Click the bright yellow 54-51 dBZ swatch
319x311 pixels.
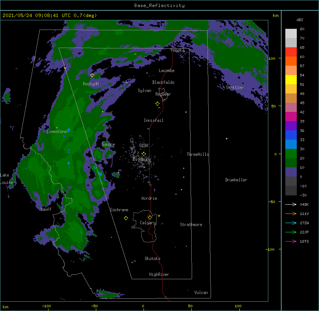pyautogui.click(x=291, y=79)
